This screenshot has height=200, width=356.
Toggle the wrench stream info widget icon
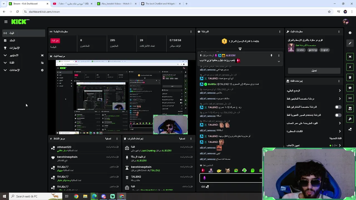(x=350, y=119)
